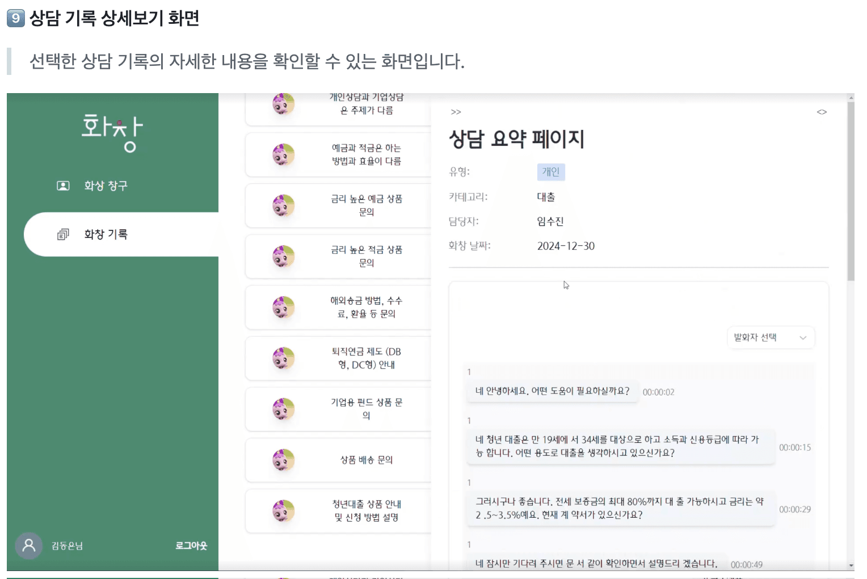Select the 금리 높은 적금 상품 문의 record
The image size is (867, 579).
pyautogui.click(x=366, y=256)
